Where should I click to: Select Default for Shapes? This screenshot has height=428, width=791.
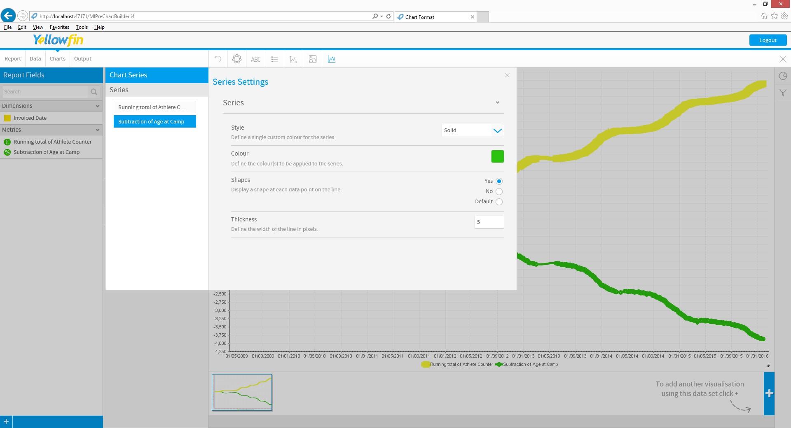click(x=499, y=202)
